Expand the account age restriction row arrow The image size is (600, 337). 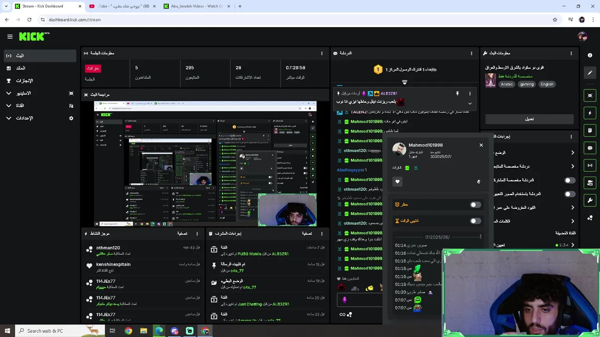point(572,207)
